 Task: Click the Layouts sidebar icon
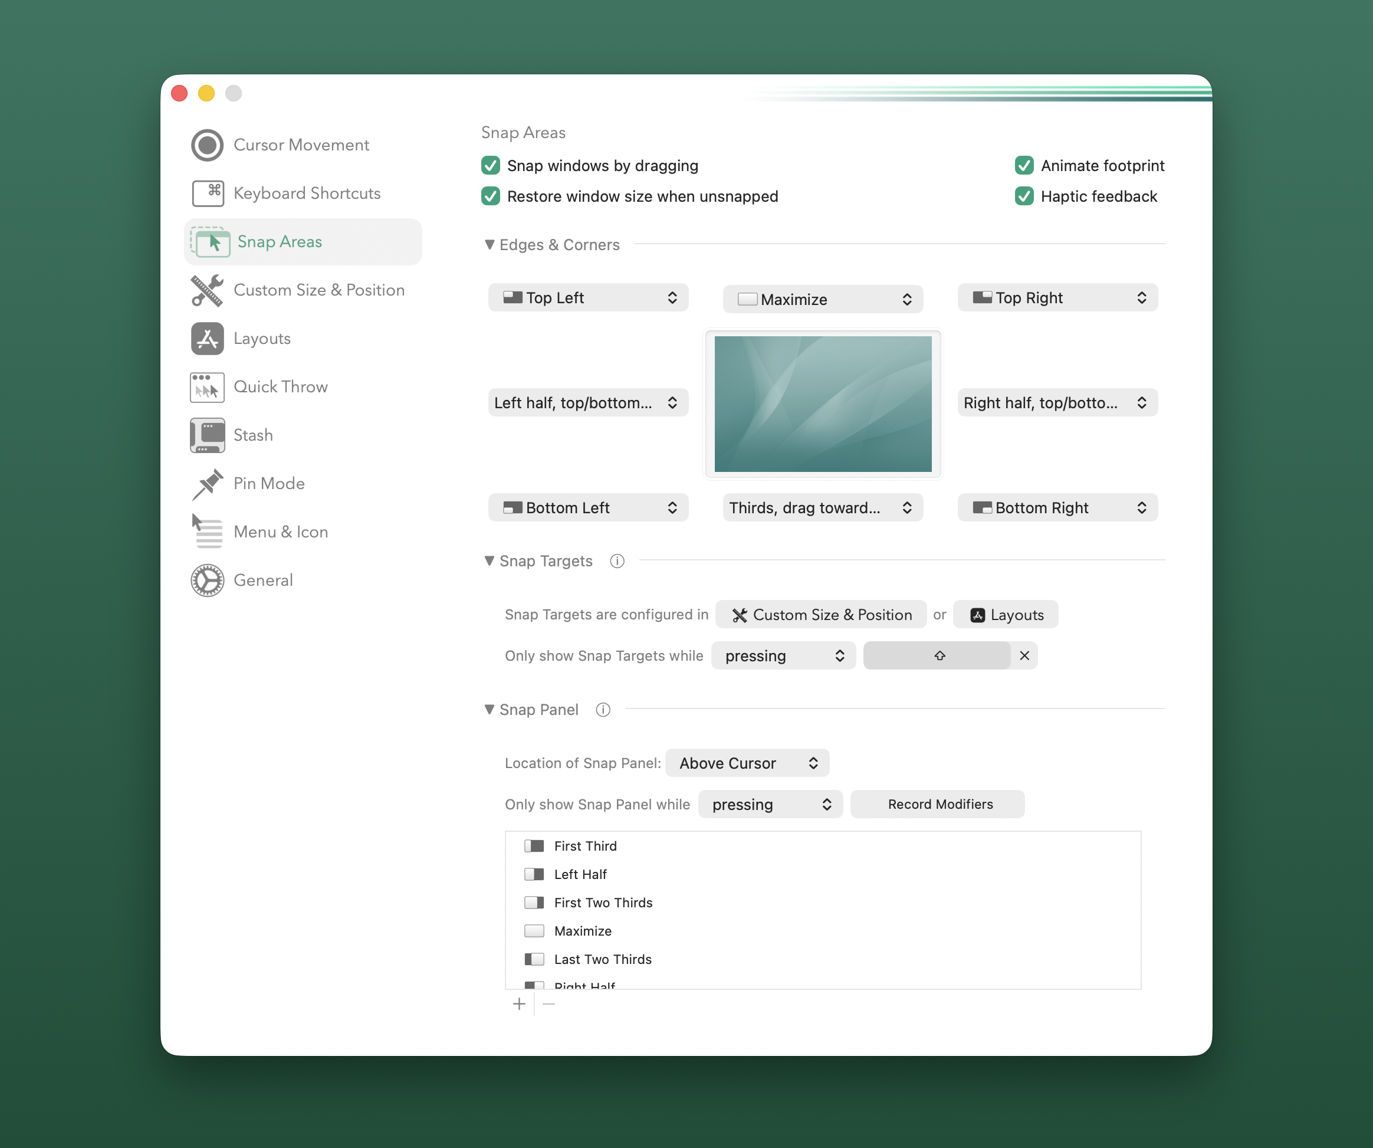(x=207, y=339)
